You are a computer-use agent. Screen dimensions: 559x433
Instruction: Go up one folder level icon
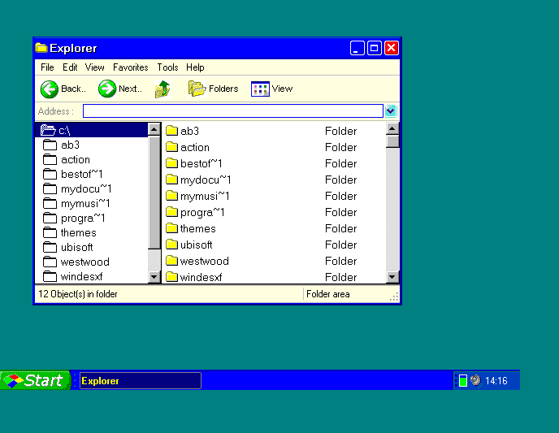tap(162, 89)
